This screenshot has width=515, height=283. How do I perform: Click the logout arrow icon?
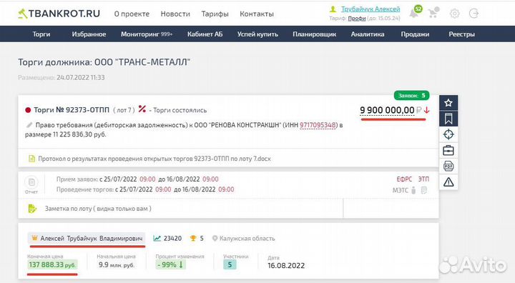(474, 14)
